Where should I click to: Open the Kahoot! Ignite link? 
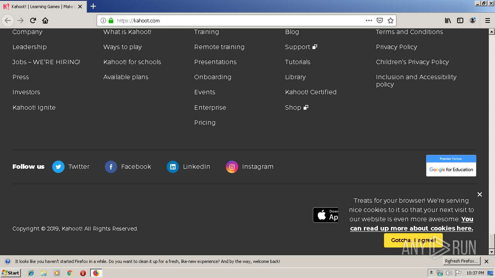(x=34, y=108)
